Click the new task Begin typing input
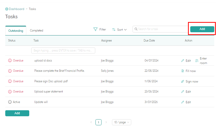The height and width of the screenshot is (126, 216). [x=63, y=50]
